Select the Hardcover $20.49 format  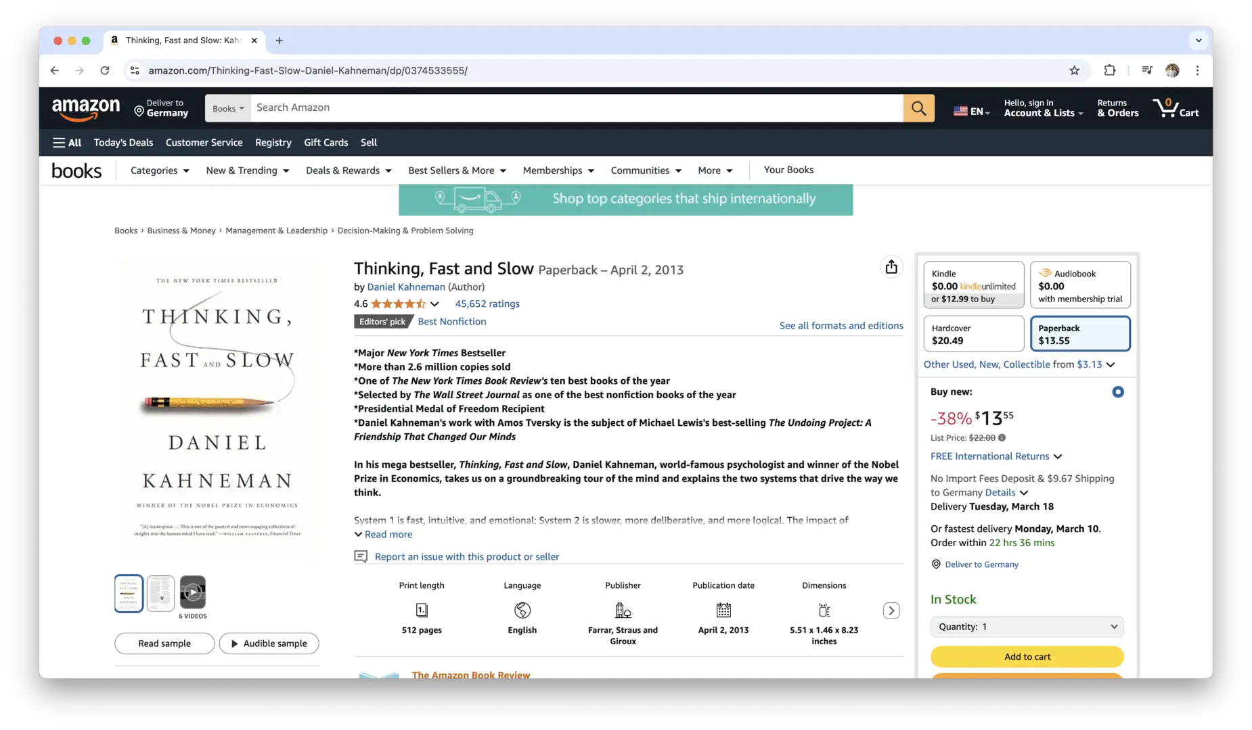tap(974, 334)
